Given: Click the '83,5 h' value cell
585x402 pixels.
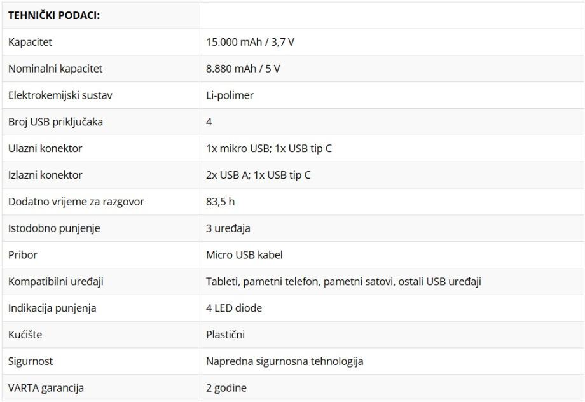Looking at the screenshot, I should [x=221, y=202].
